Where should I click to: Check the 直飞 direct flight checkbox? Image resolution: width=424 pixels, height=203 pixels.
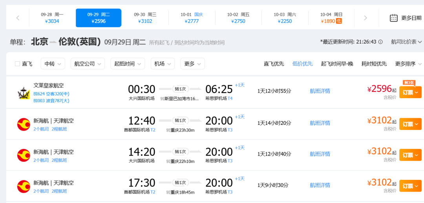pos(18,64)
